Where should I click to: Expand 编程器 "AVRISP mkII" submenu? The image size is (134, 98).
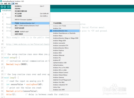click(x=31, y=32)
